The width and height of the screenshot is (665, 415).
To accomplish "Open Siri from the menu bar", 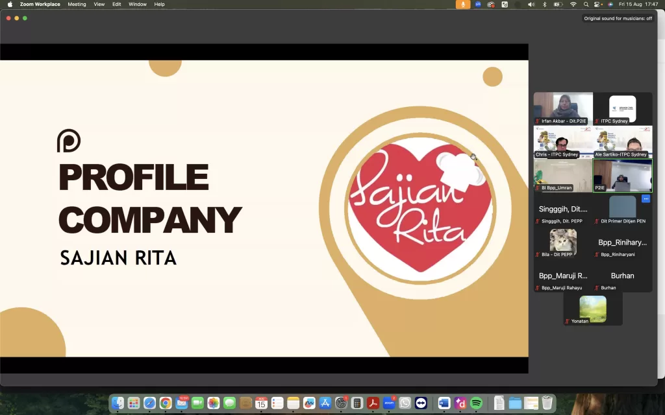I will click(x=610, y=5).
